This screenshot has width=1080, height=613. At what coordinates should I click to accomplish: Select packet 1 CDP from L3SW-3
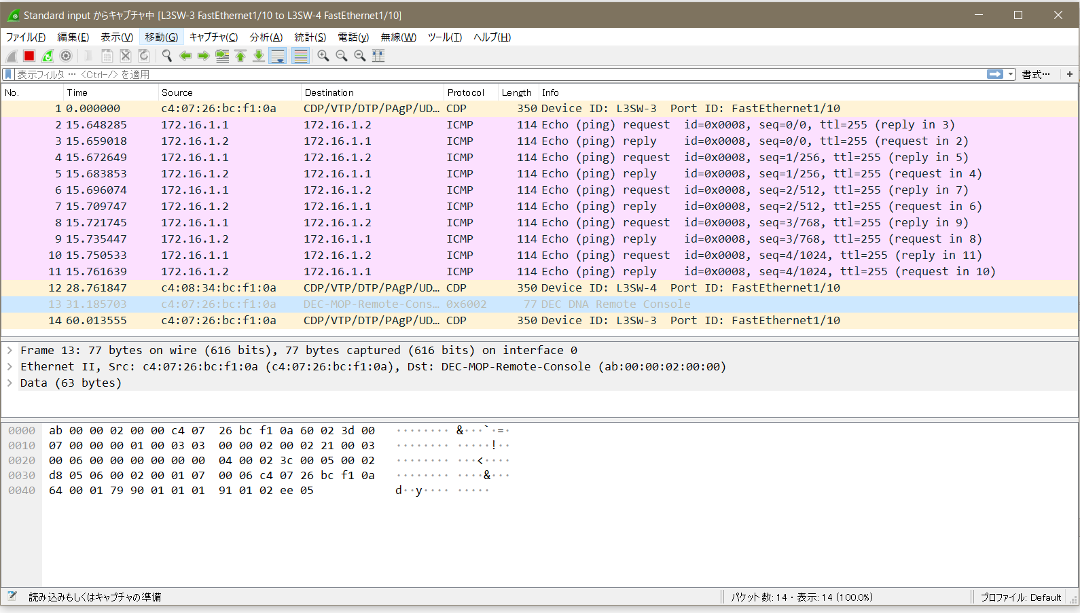tap(539, 108)
